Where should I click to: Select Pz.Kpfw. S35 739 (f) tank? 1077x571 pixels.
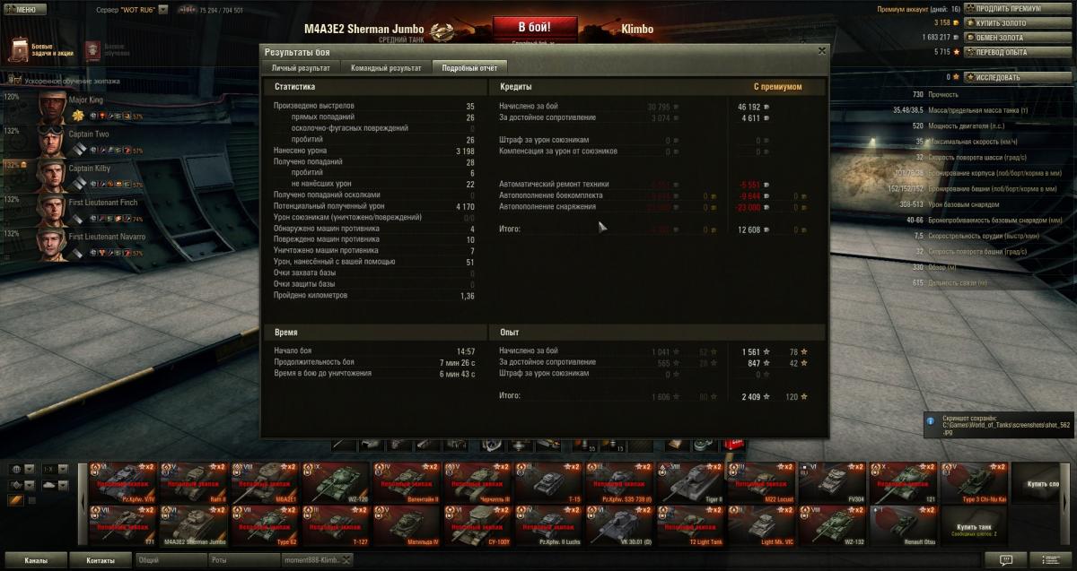pyautogui.click(x=620, y=482)
